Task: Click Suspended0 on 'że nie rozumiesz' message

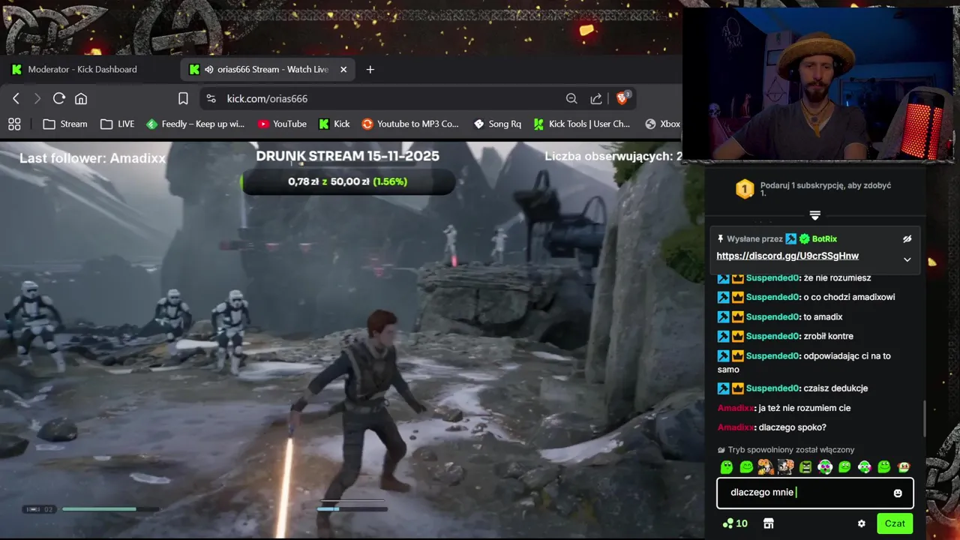Action: 772,277
